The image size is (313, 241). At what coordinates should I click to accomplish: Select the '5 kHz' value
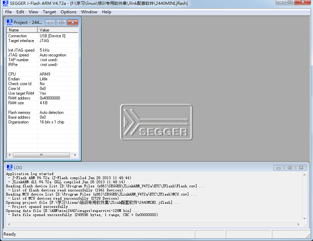click(45, 50)
